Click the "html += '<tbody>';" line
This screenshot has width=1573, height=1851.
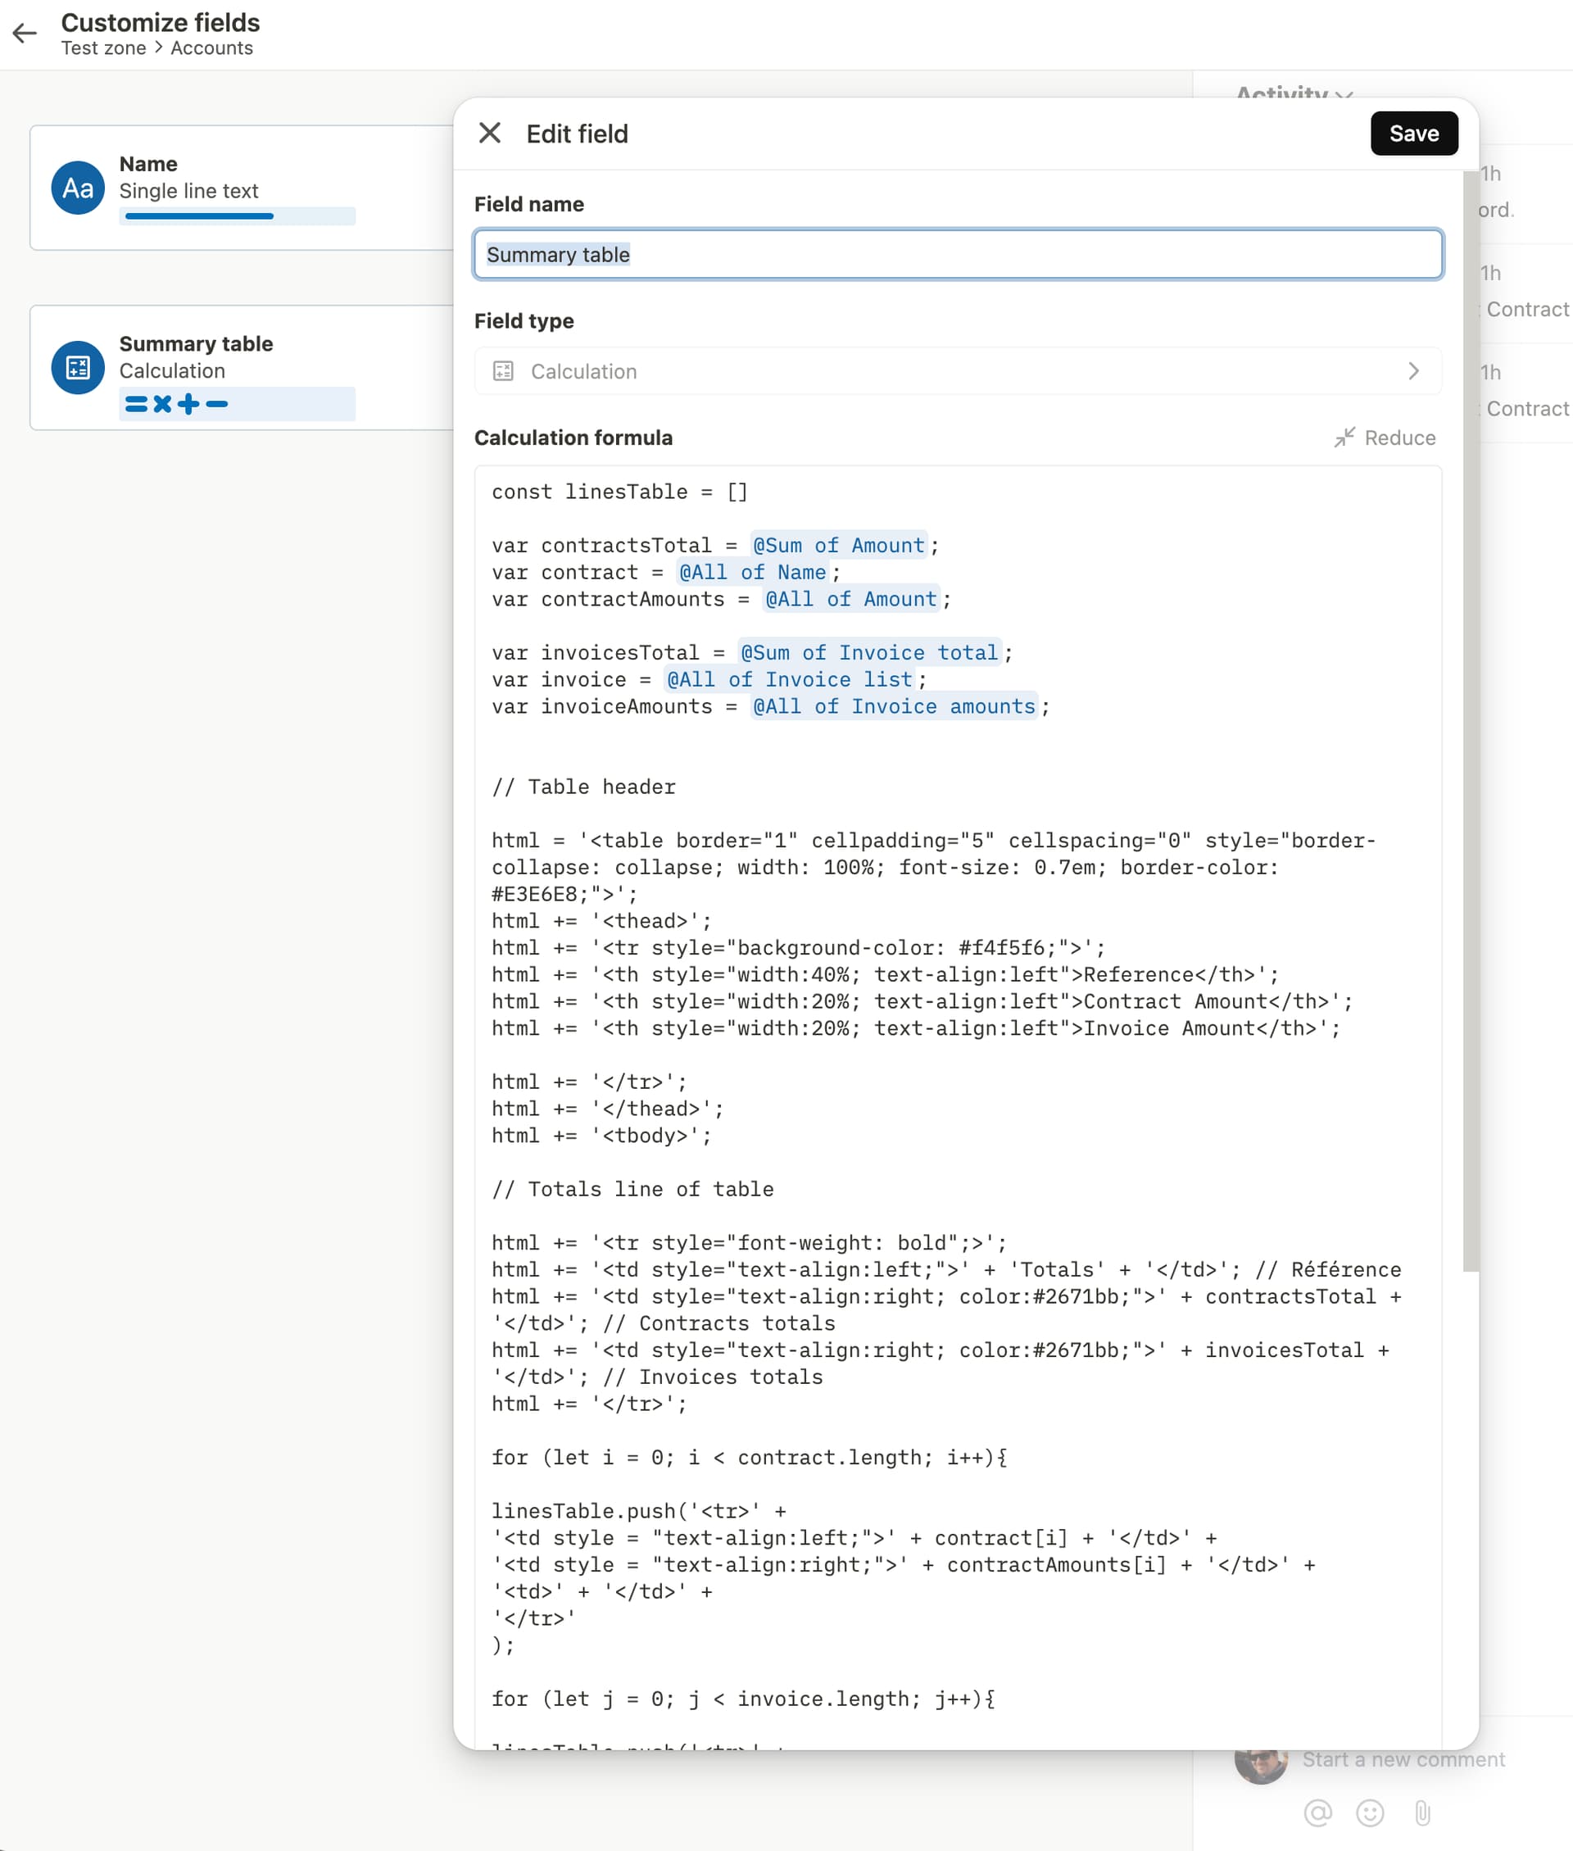pyautogui.click(x=601, y=1136)
